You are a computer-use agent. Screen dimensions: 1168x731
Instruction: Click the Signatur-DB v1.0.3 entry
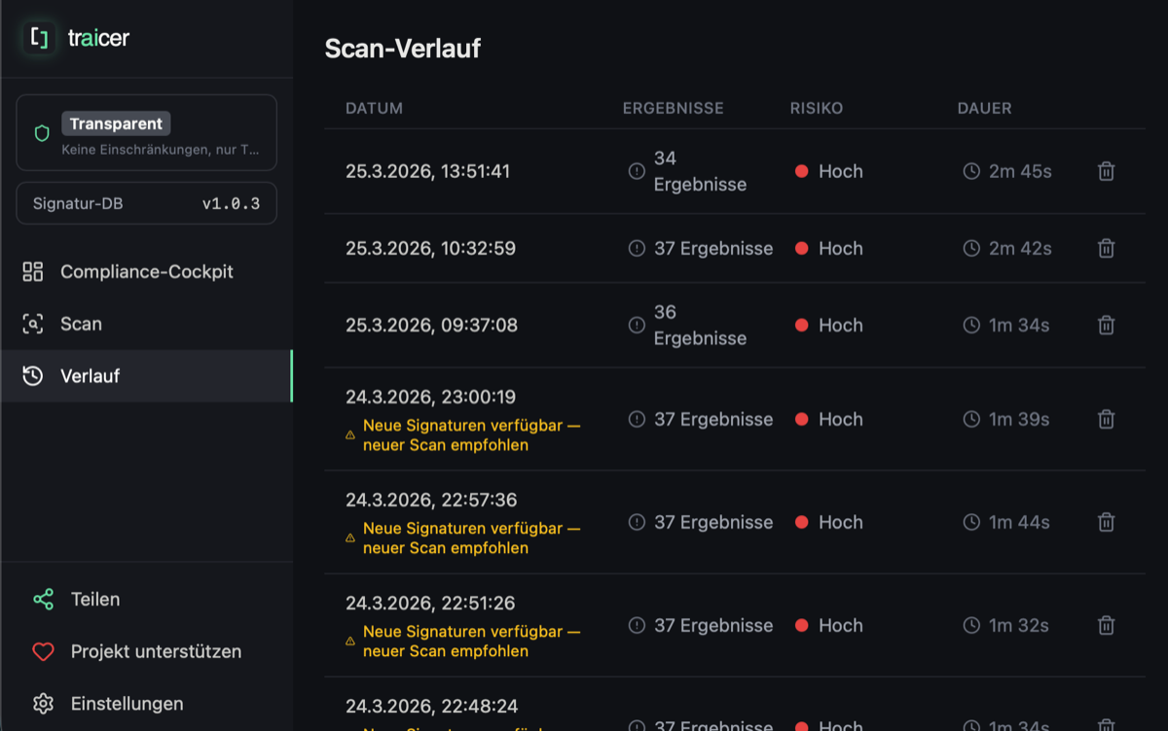146,203
